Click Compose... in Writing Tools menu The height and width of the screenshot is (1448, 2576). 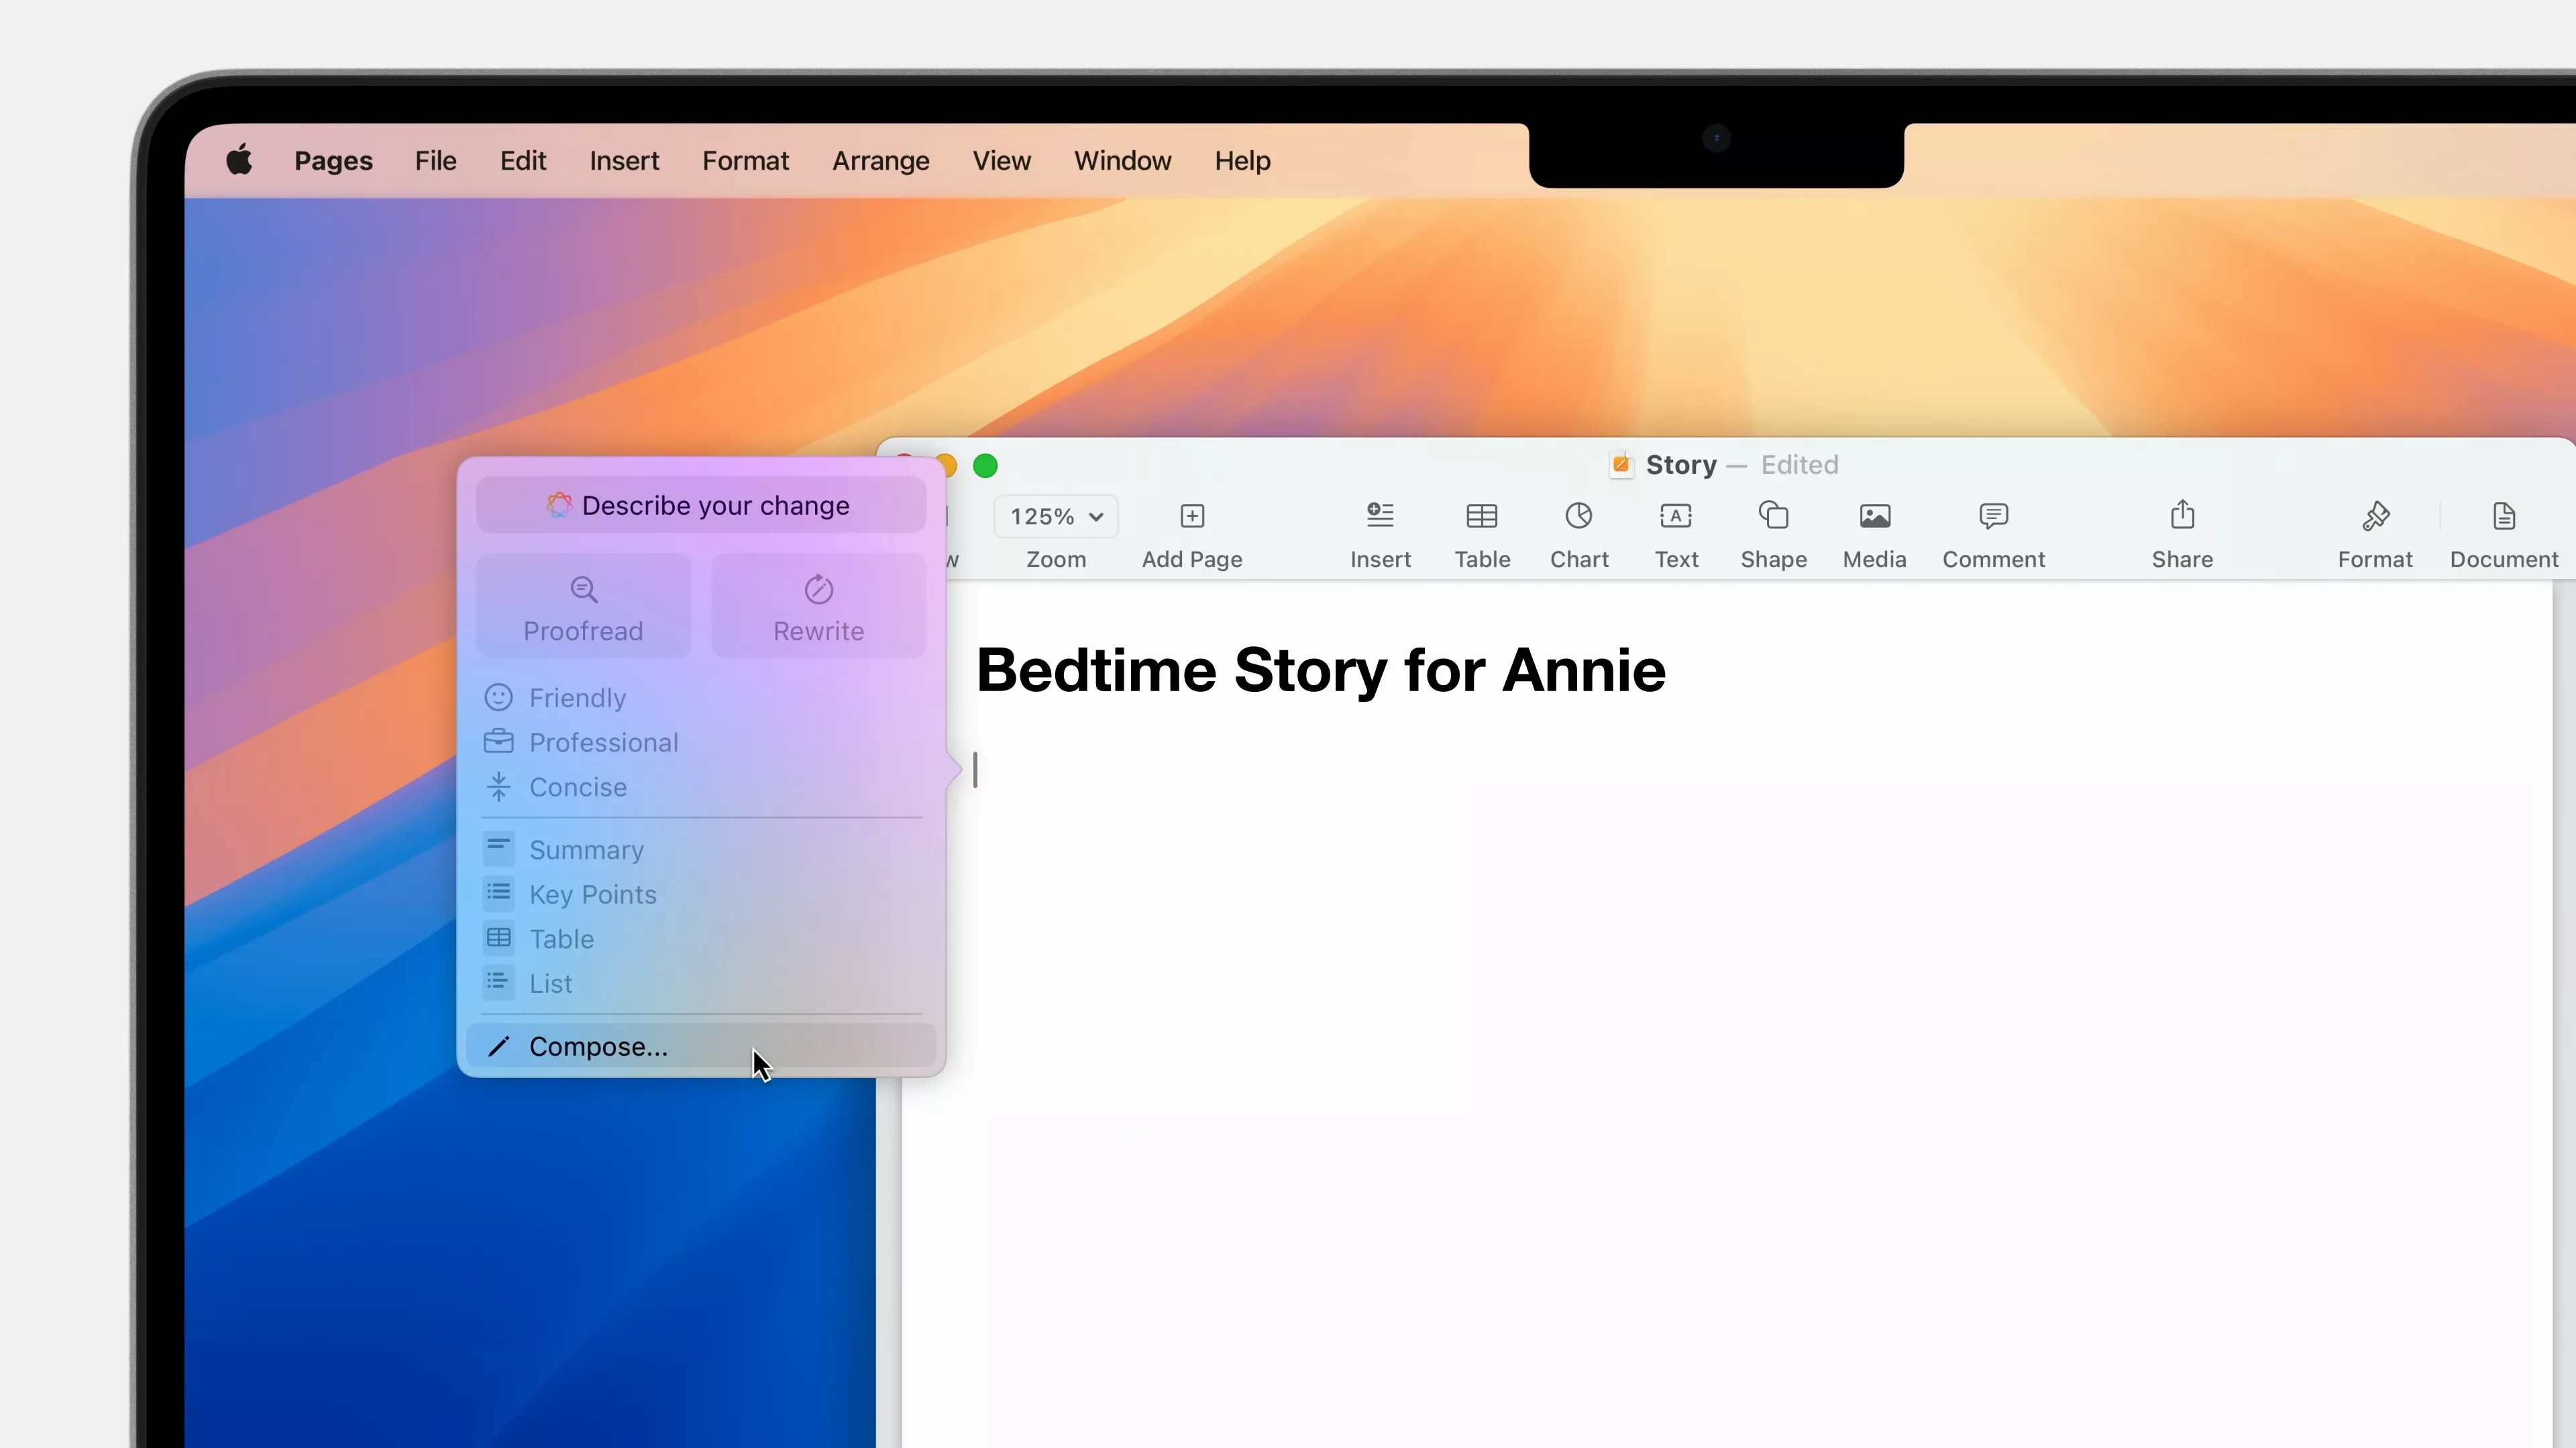coord(701,1046)
